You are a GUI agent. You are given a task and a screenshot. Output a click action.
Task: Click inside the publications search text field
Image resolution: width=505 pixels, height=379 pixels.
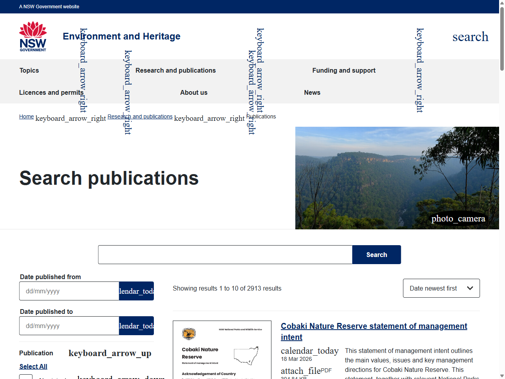(x=225, y=255)
